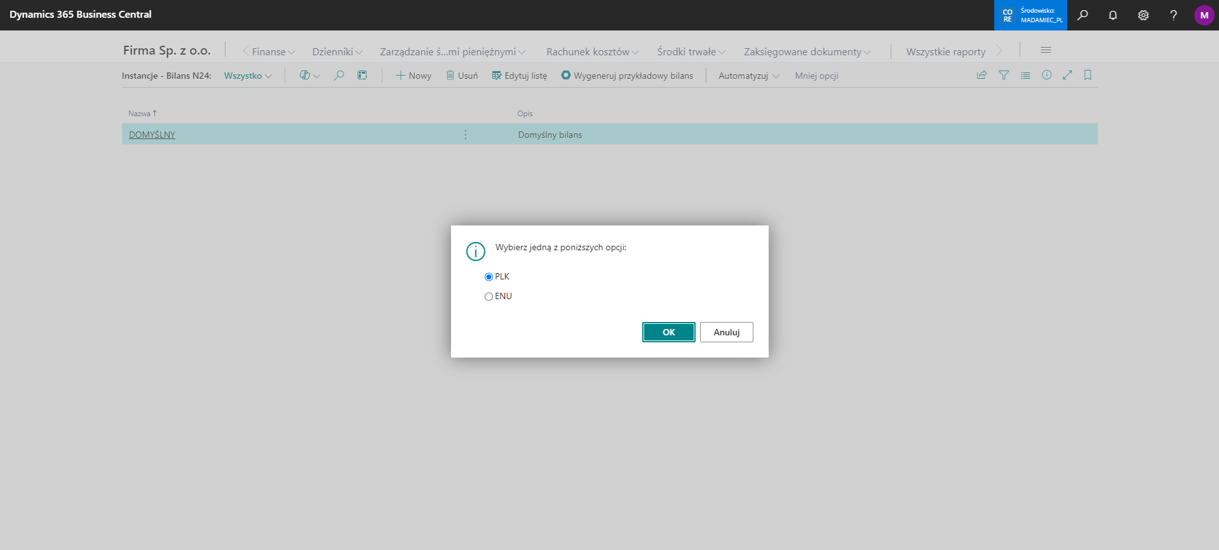Click Wygeneruj przykładowy bilans action
This screenshot has width=1219, height=550.
coord(627,76)
